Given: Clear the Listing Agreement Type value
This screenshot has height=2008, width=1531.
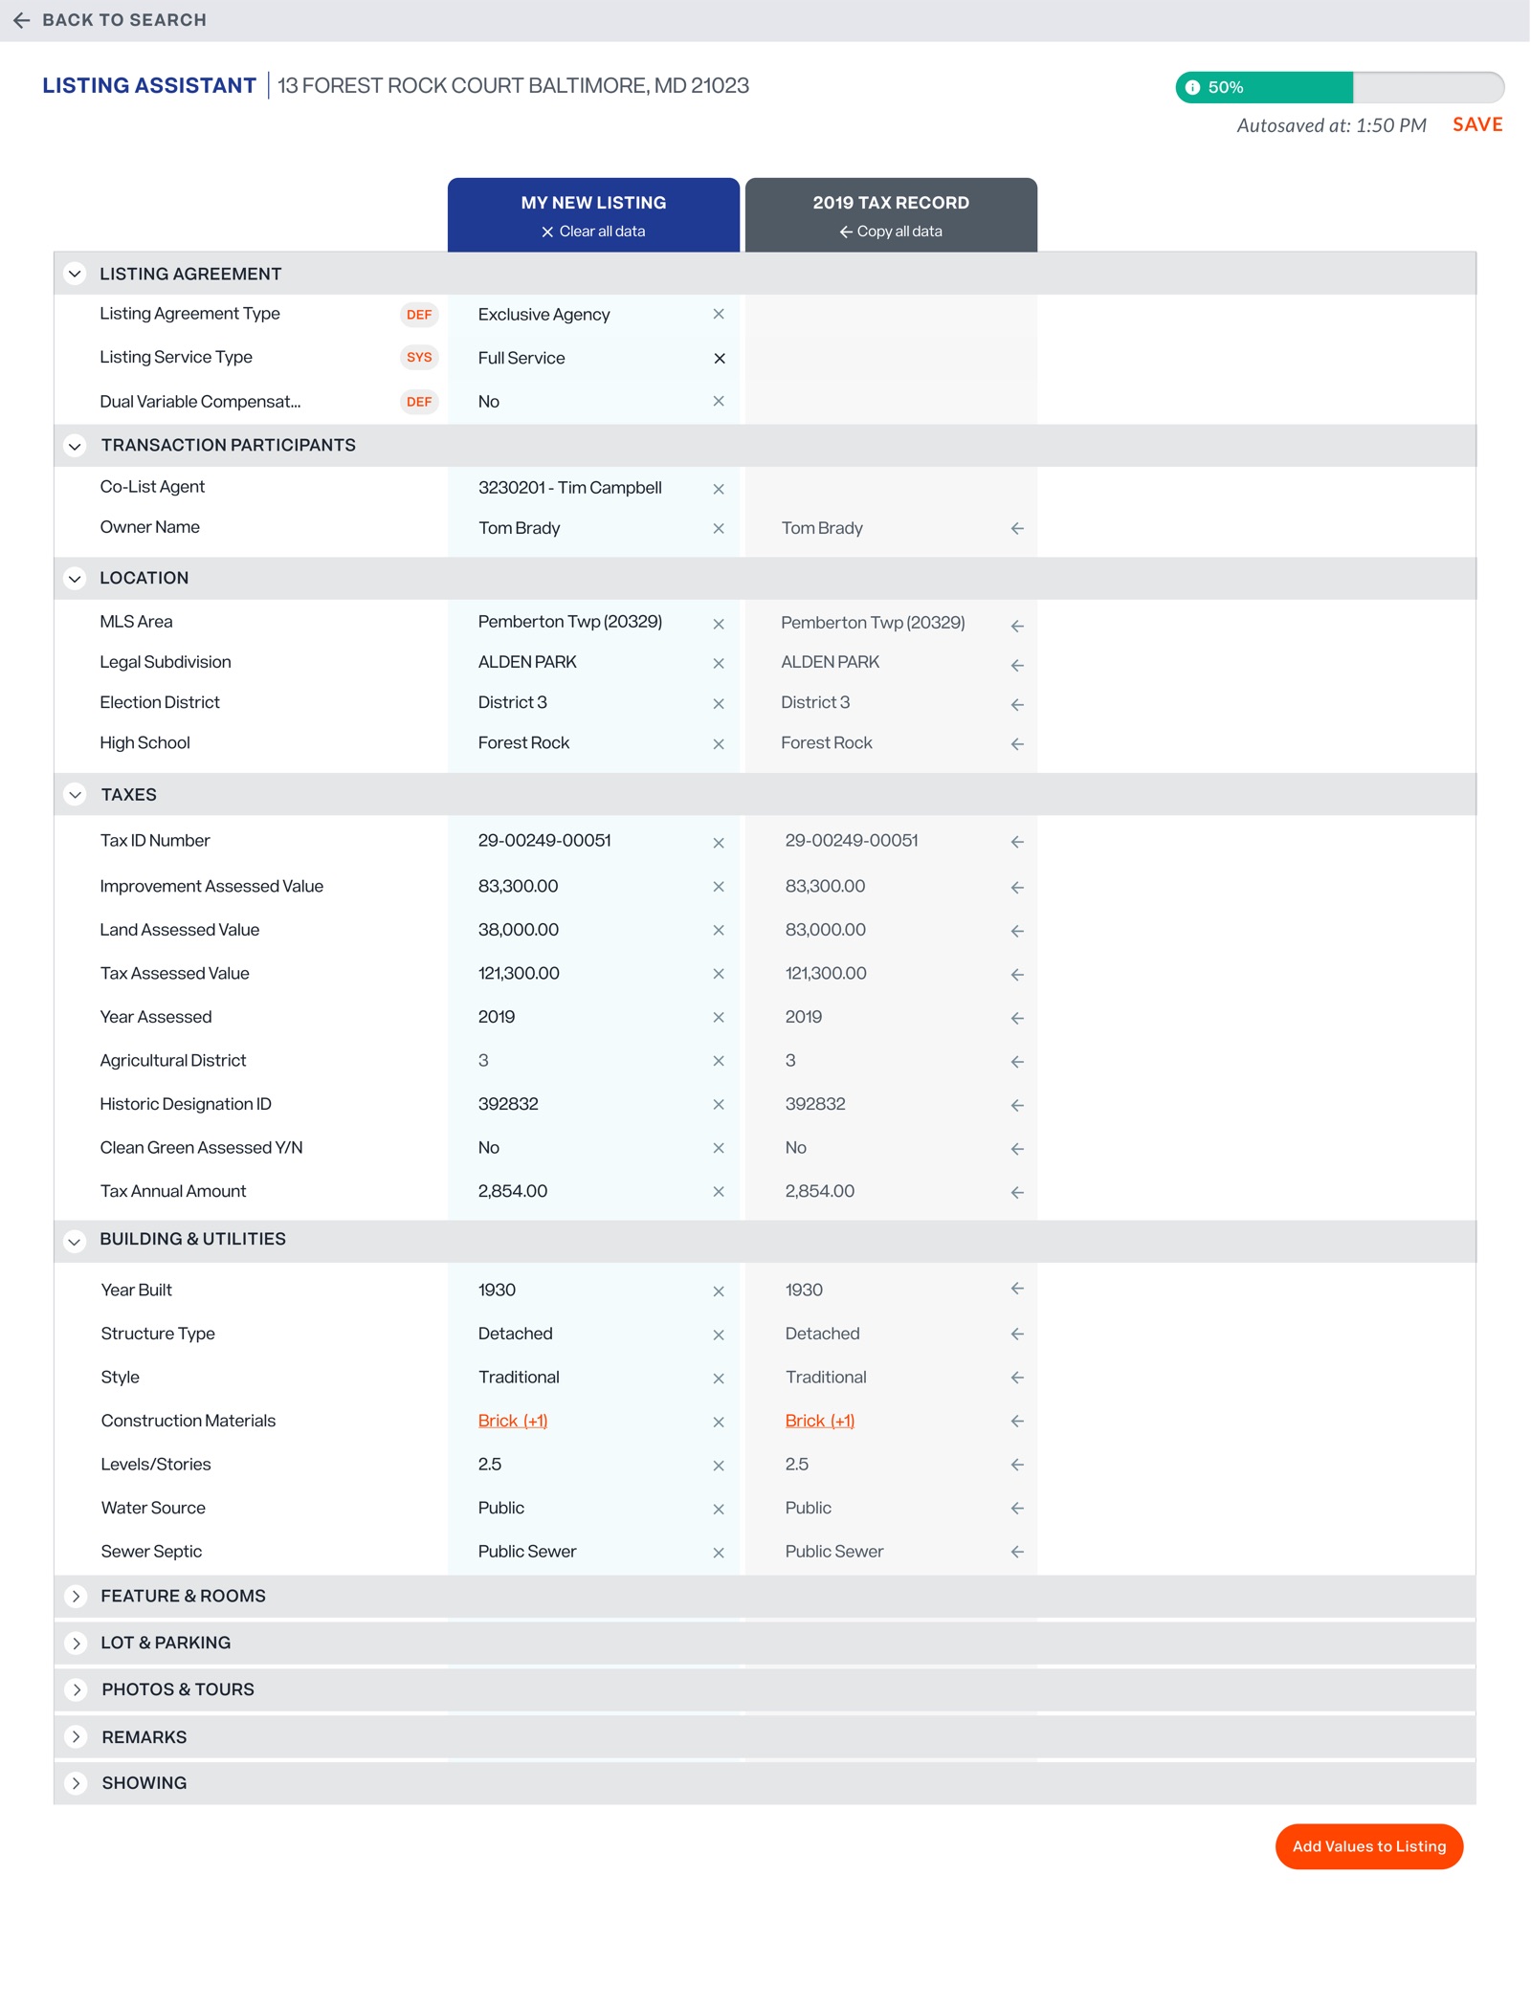Looking at the screenshot, I should (719, 314).
